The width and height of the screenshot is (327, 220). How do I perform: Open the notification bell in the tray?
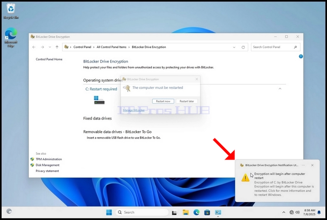319,212
